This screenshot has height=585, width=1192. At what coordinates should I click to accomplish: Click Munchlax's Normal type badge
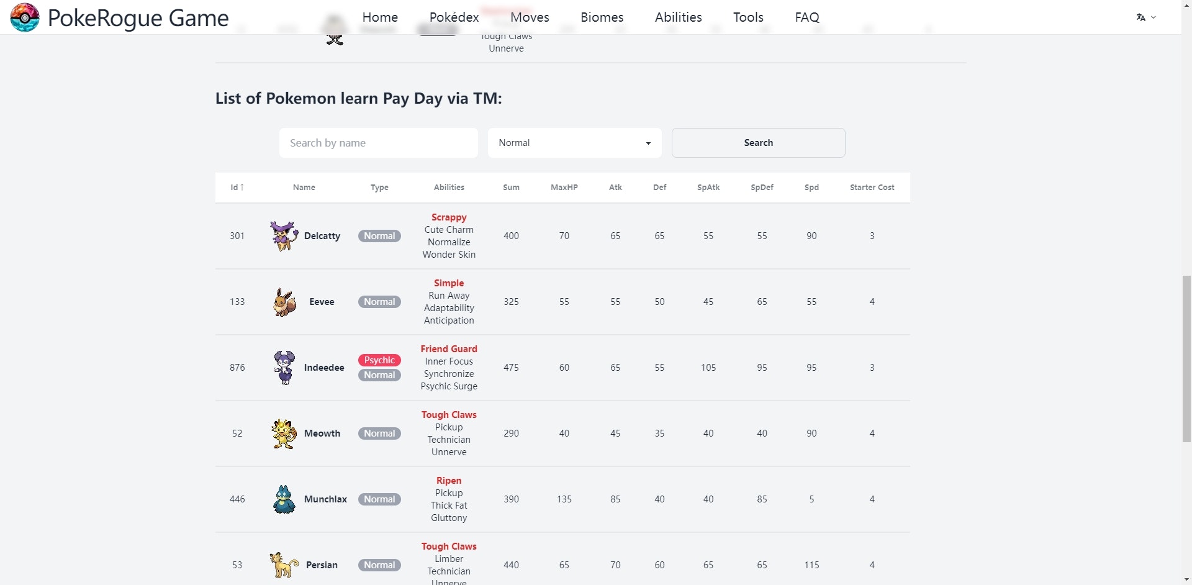(x=379, y=499)
